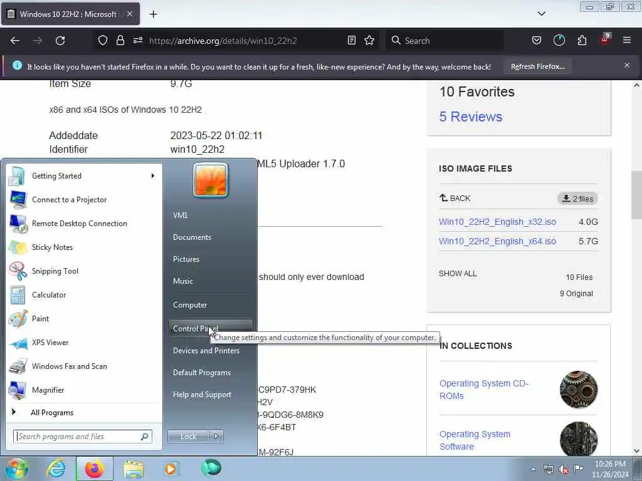Expand the Getting Started submenu arrow

153,176
